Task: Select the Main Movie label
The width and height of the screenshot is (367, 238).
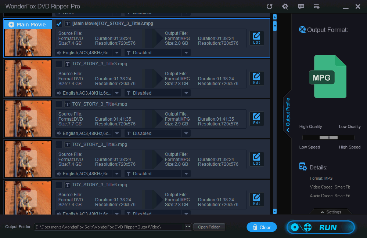Action: (28, 24)
